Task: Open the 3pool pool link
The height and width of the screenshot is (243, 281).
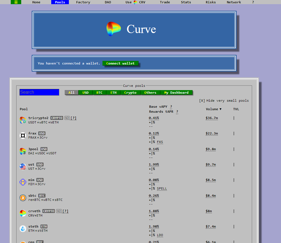Action: [x=33, y=149]
